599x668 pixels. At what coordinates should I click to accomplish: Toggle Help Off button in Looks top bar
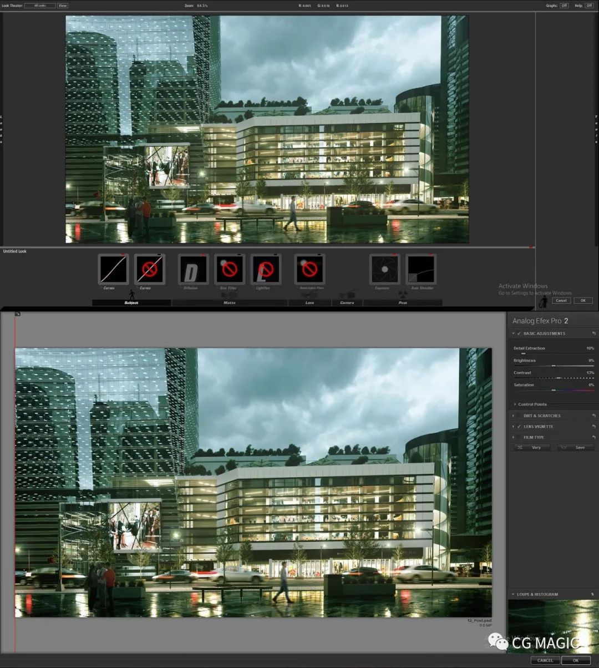(x=589, y=6)
